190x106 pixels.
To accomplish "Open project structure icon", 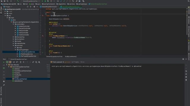I will (80, 1).
